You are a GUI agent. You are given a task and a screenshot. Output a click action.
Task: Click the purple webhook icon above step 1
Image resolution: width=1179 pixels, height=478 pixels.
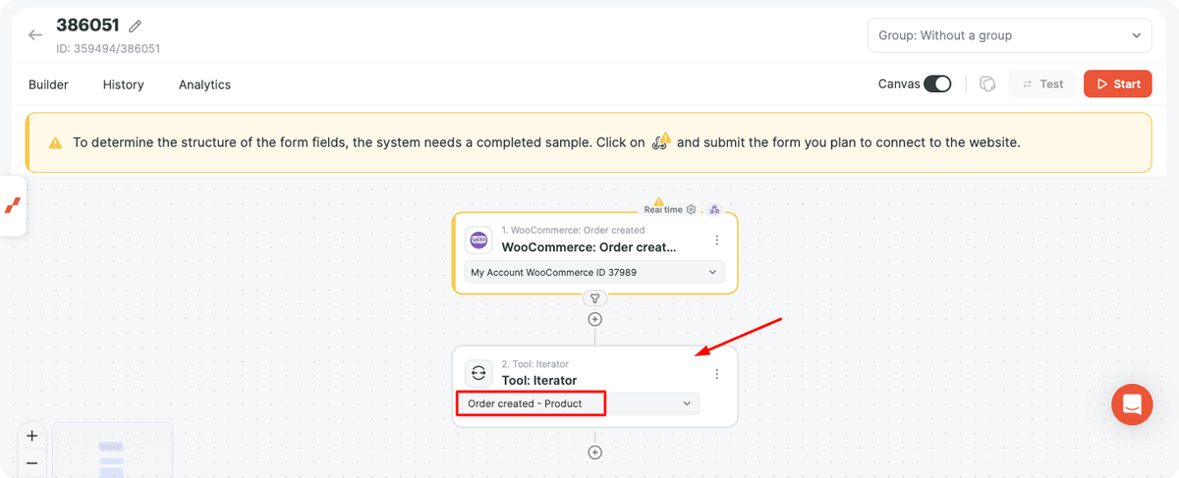point(714,209)
